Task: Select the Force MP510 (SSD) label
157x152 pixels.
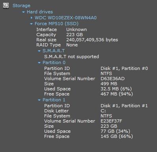Action: (x=56, y=24)
